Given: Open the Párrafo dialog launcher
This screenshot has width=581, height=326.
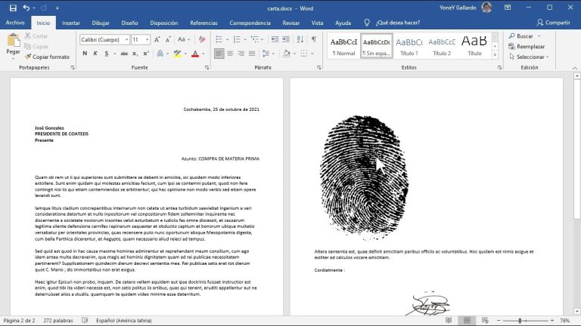Looking at the screenshot, I should (x=318, y=68).
